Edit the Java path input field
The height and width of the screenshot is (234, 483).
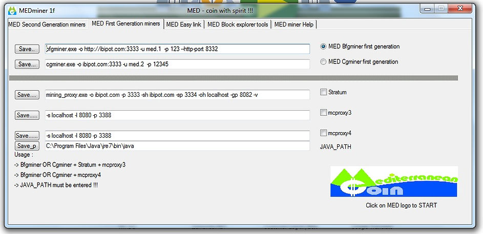tap(177, 146)
